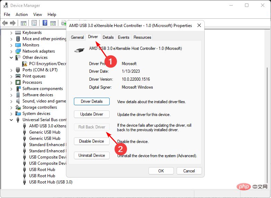Click the Processors category icon

(x=18, y=82)
